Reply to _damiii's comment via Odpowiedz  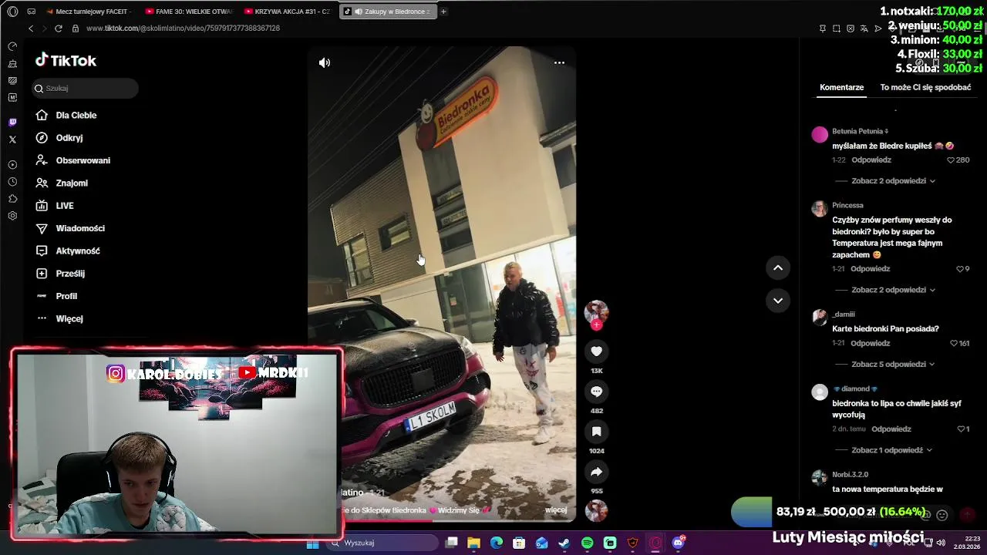pyautogui.click(x=870, y=343)
